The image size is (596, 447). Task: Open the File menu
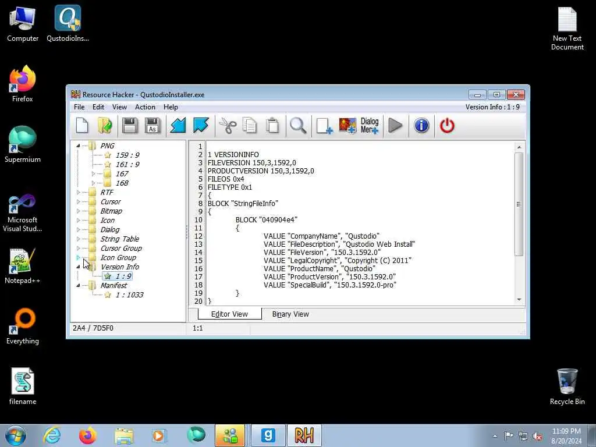[x=79, y=107]
